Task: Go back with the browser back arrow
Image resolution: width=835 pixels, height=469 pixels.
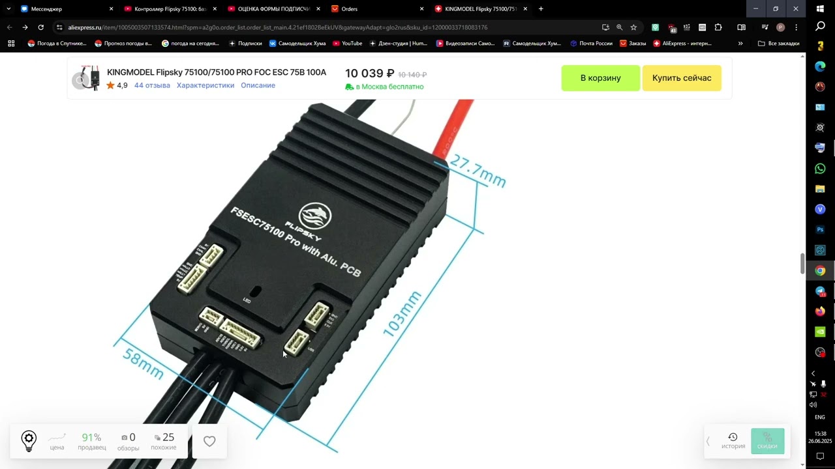Action: click(9, 27)
